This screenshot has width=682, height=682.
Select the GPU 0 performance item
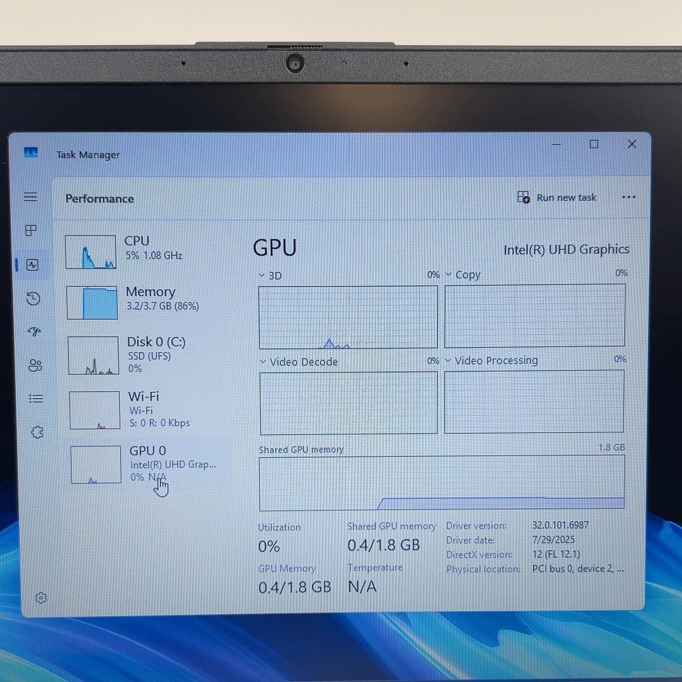pos(150,464)
